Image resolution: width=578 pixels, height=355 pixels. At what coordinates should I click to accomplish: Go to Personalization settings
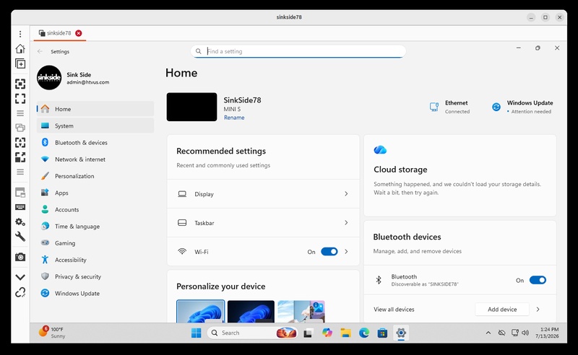click(x=95, y=176)
